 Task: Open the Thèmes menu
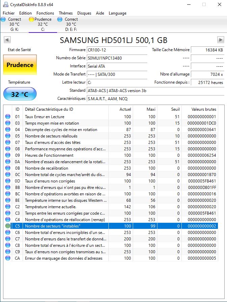66,13
